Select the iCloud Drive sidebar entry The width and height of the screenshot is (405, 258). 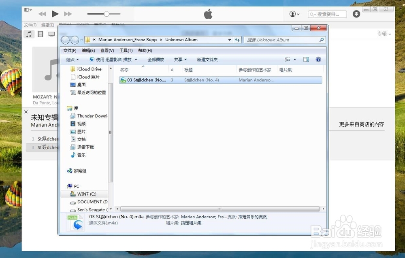point(88,69)
